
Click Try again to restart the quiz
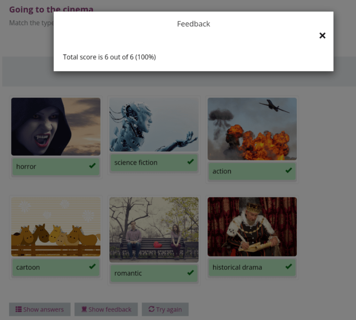click(165, 309)
